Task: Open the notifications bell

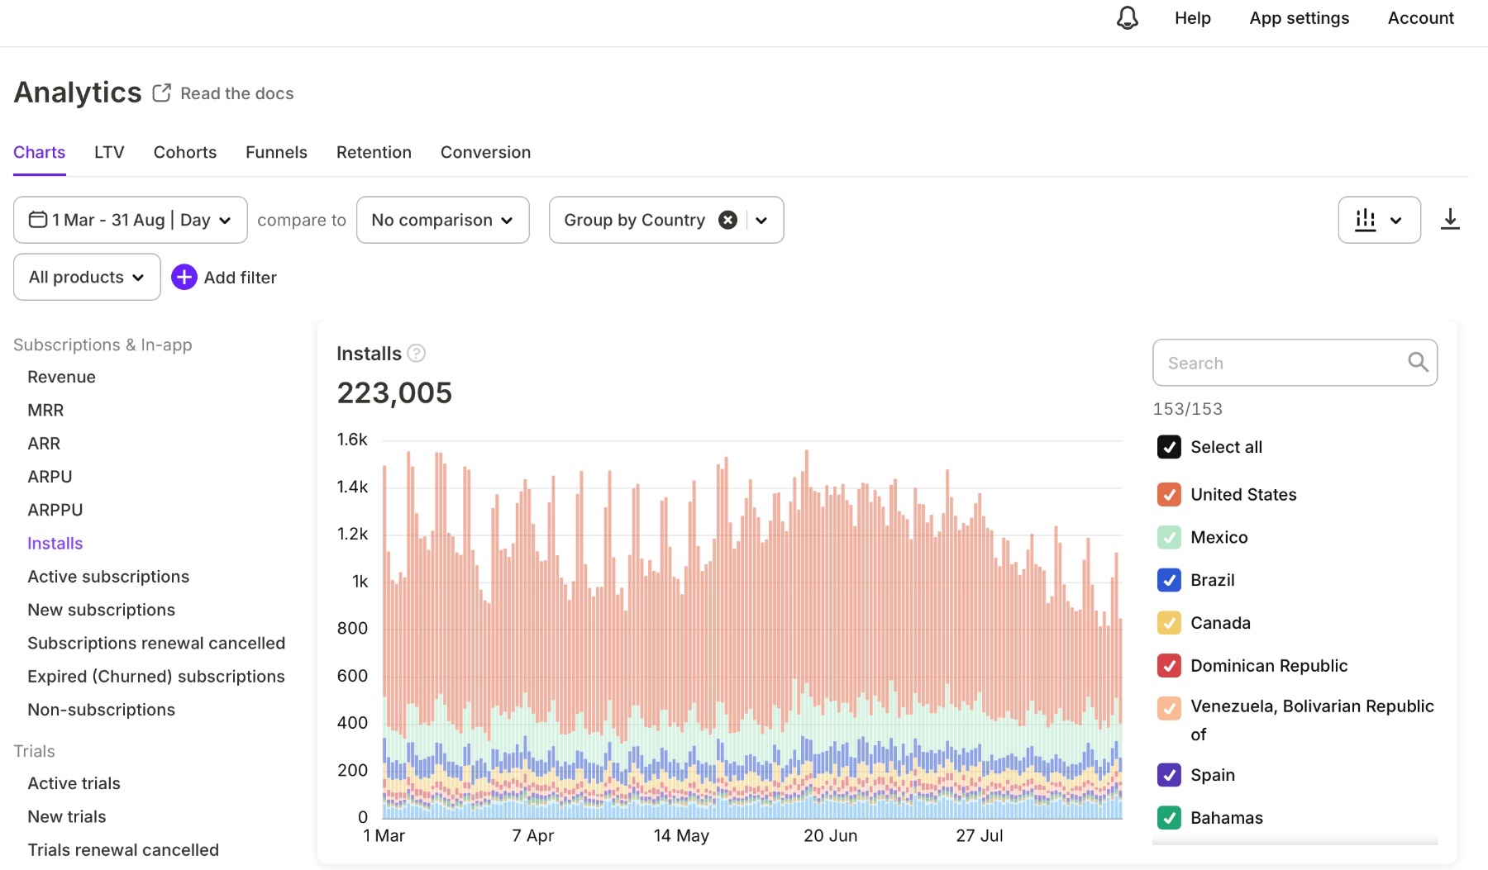Action: tap(1128, 18)
